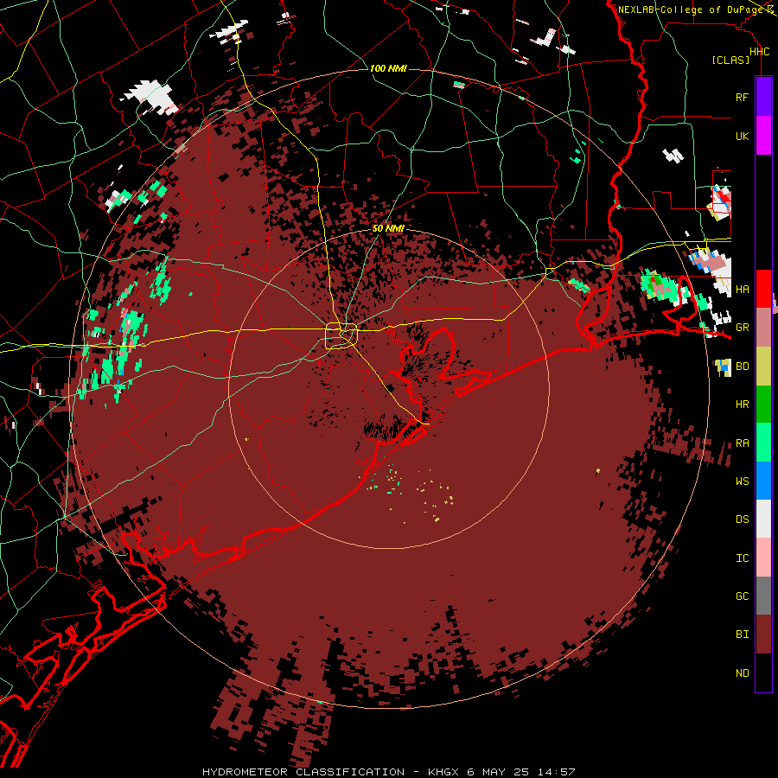The image size is (778, 778).
Task: Click the 'HYDROMETEOR CLASSIFICATION' title text
Action: click(303, 772)
